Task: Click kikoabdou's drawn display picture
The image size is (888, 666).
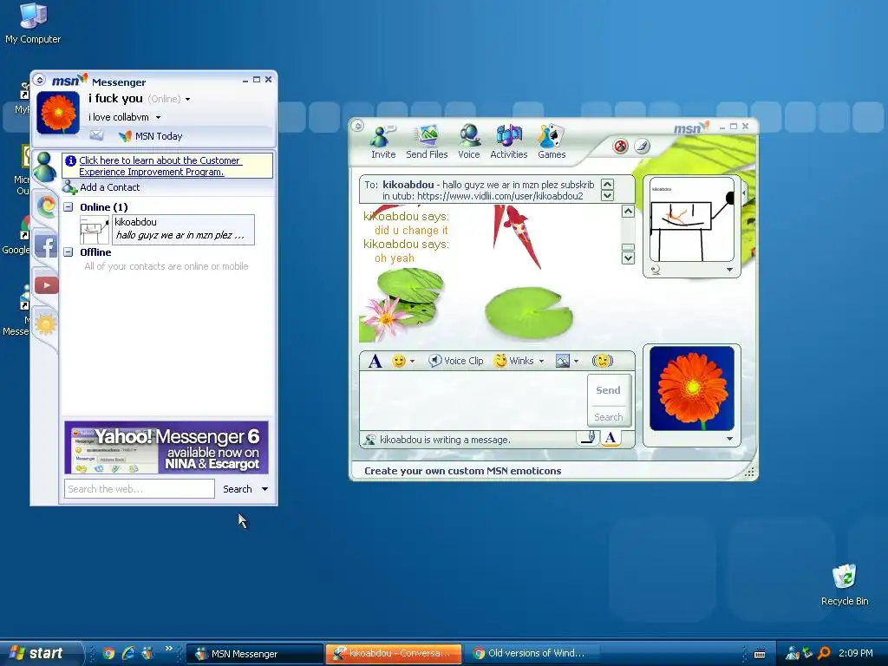Action: (691, 219)
